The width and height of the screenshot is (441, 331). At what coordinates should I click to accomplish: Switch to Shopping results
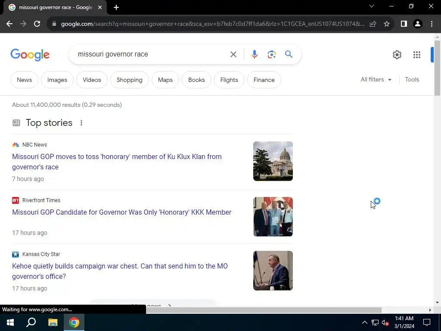pos(129,80)
